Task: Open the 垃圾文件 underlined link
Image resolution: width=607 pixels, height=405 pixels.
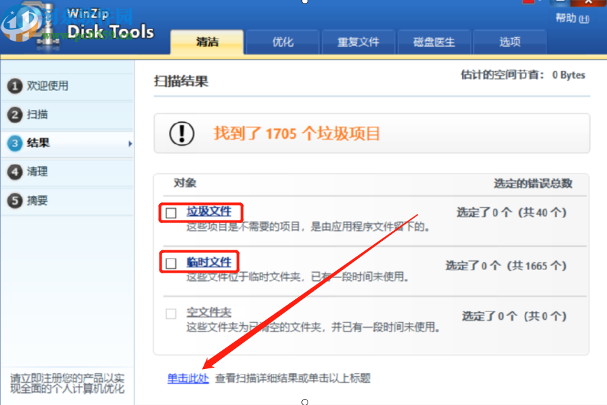Action: (x=210, y=211)
